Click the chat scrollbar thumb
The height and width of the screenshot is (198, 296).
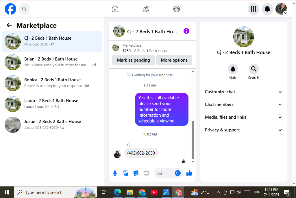(x=193, y=140)
